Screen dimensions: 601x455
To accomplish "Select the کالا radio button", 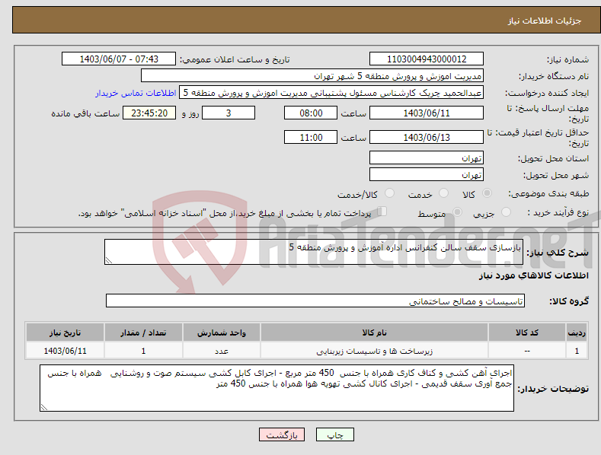I will click(x=487, y=193).
